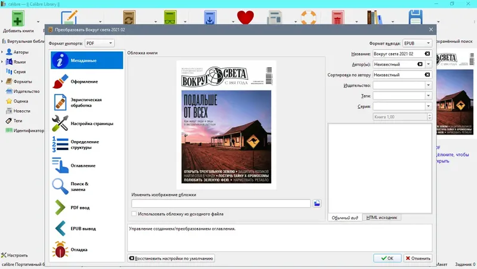Click the View book glasses icon
This screenshot has height=269, width=477.
click(170, 17)
